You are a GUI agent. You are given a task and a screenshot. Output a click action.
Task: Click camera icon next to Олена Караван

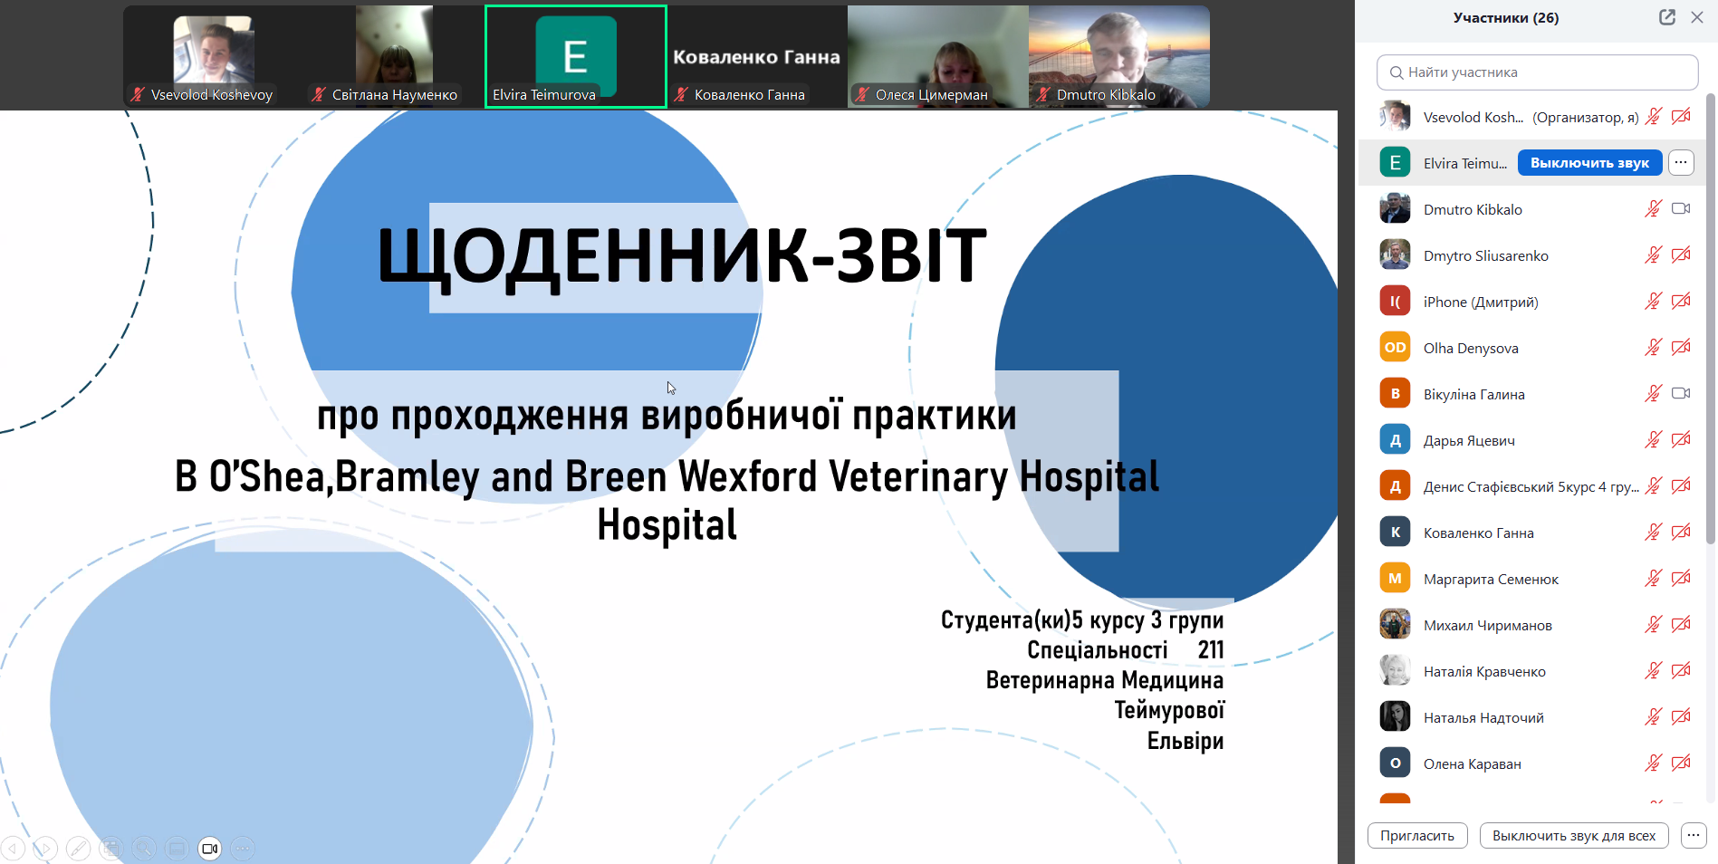coord(1681,763)
